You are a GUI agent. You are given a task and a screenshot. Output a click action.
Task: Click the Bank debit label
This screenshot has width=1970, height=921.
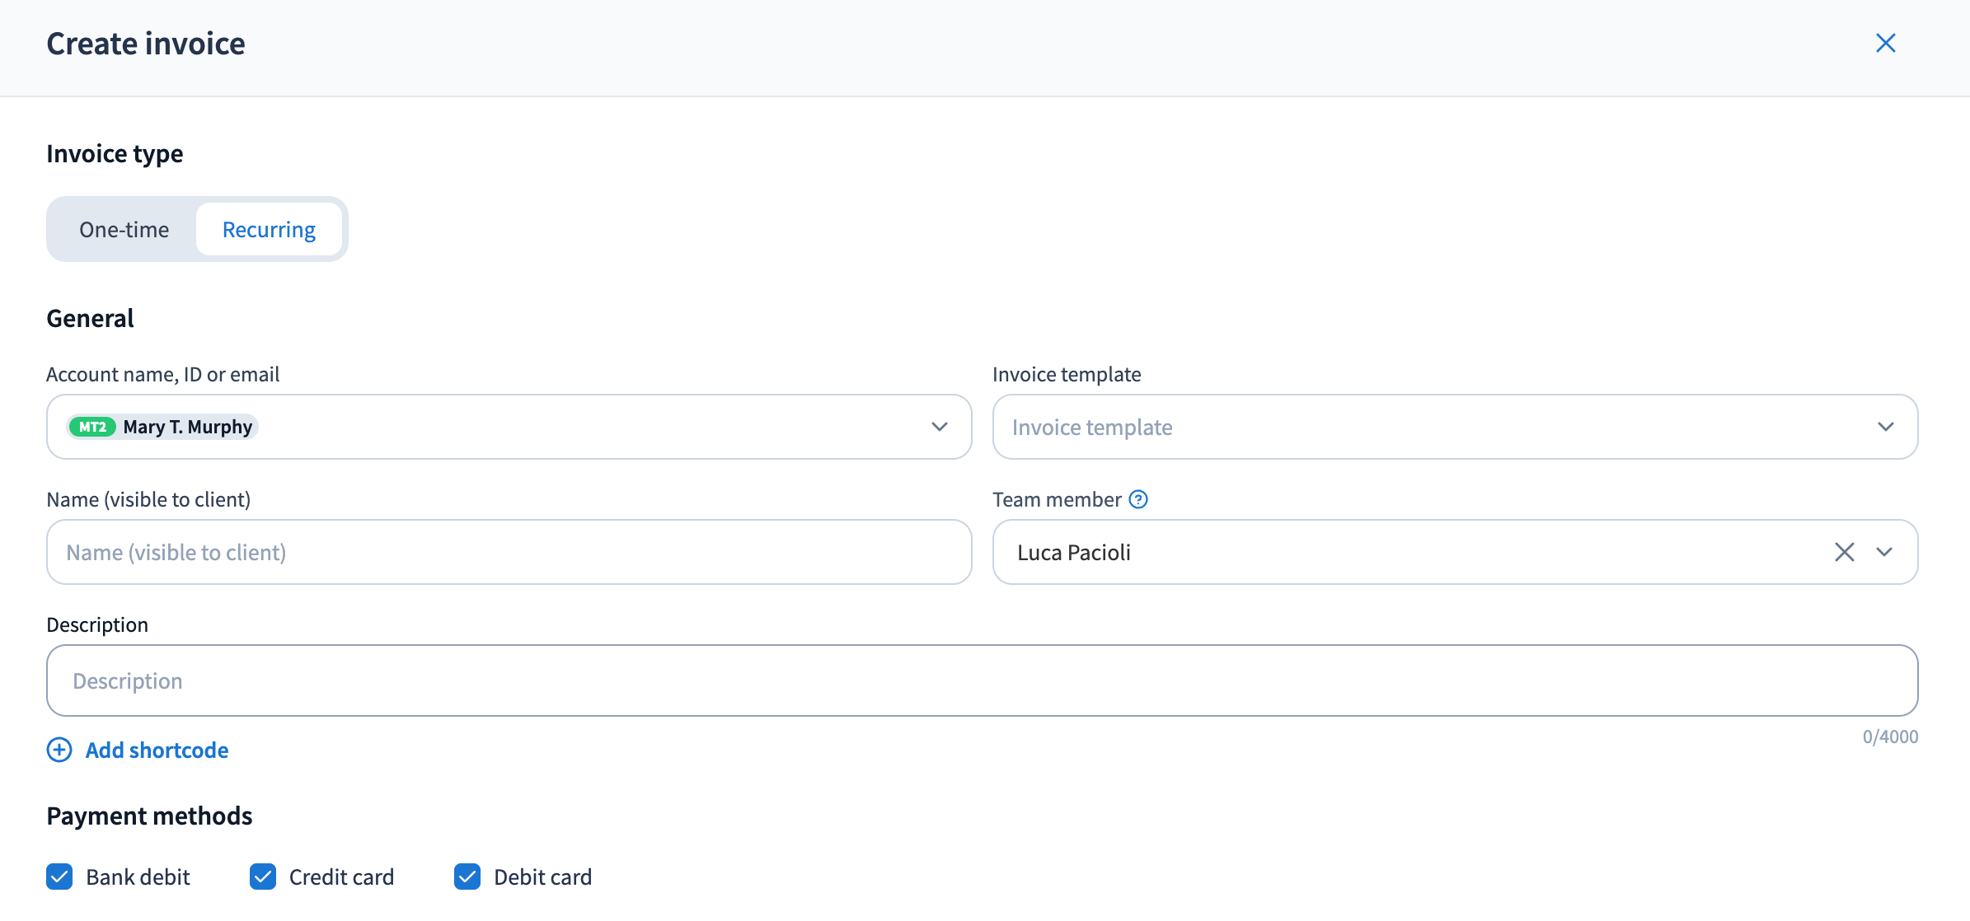(x=138, y=877)
